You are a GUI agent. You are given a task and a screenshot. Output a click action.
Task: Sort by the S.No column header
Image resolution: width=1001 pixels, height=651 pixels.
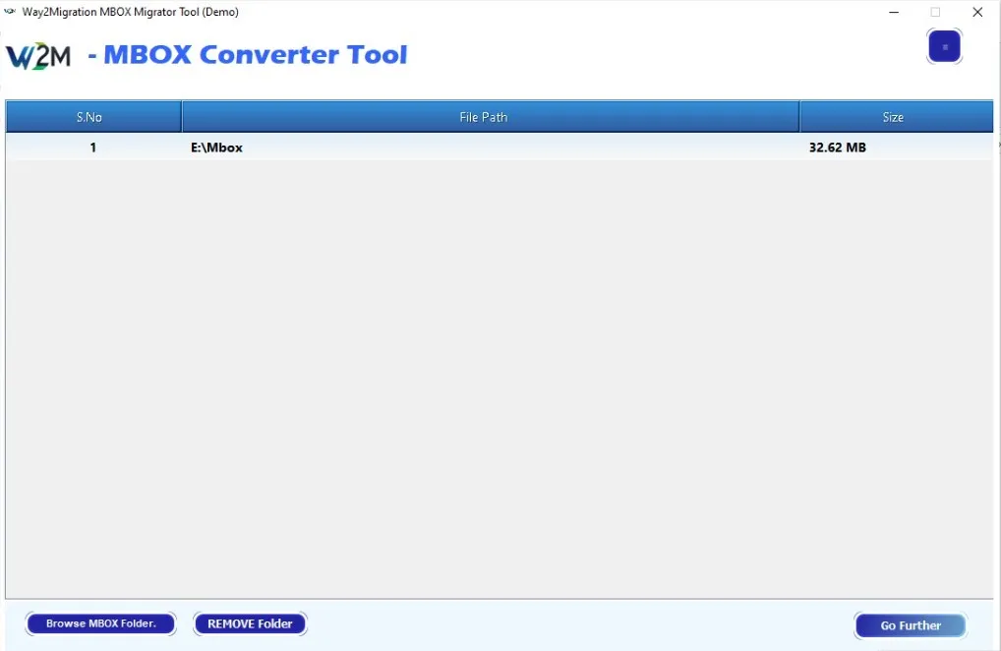[x=89, y=117]
